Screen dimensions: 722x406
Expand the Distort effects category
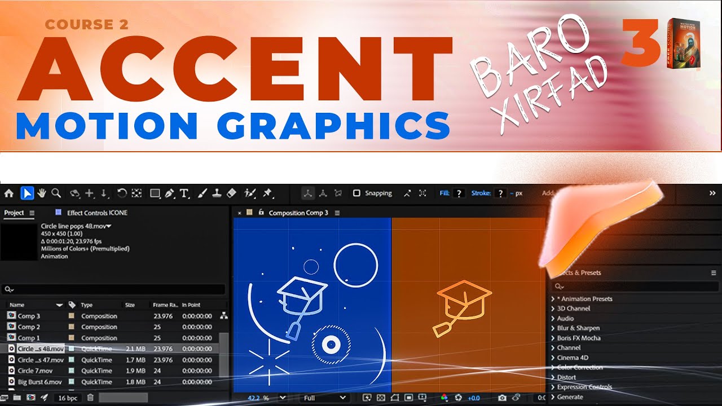[553, 377]
